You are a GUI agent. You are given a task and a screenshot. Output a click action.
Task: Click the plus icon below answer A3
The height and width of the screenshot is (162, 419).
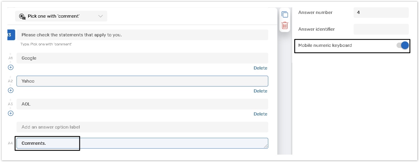point(11,113)
